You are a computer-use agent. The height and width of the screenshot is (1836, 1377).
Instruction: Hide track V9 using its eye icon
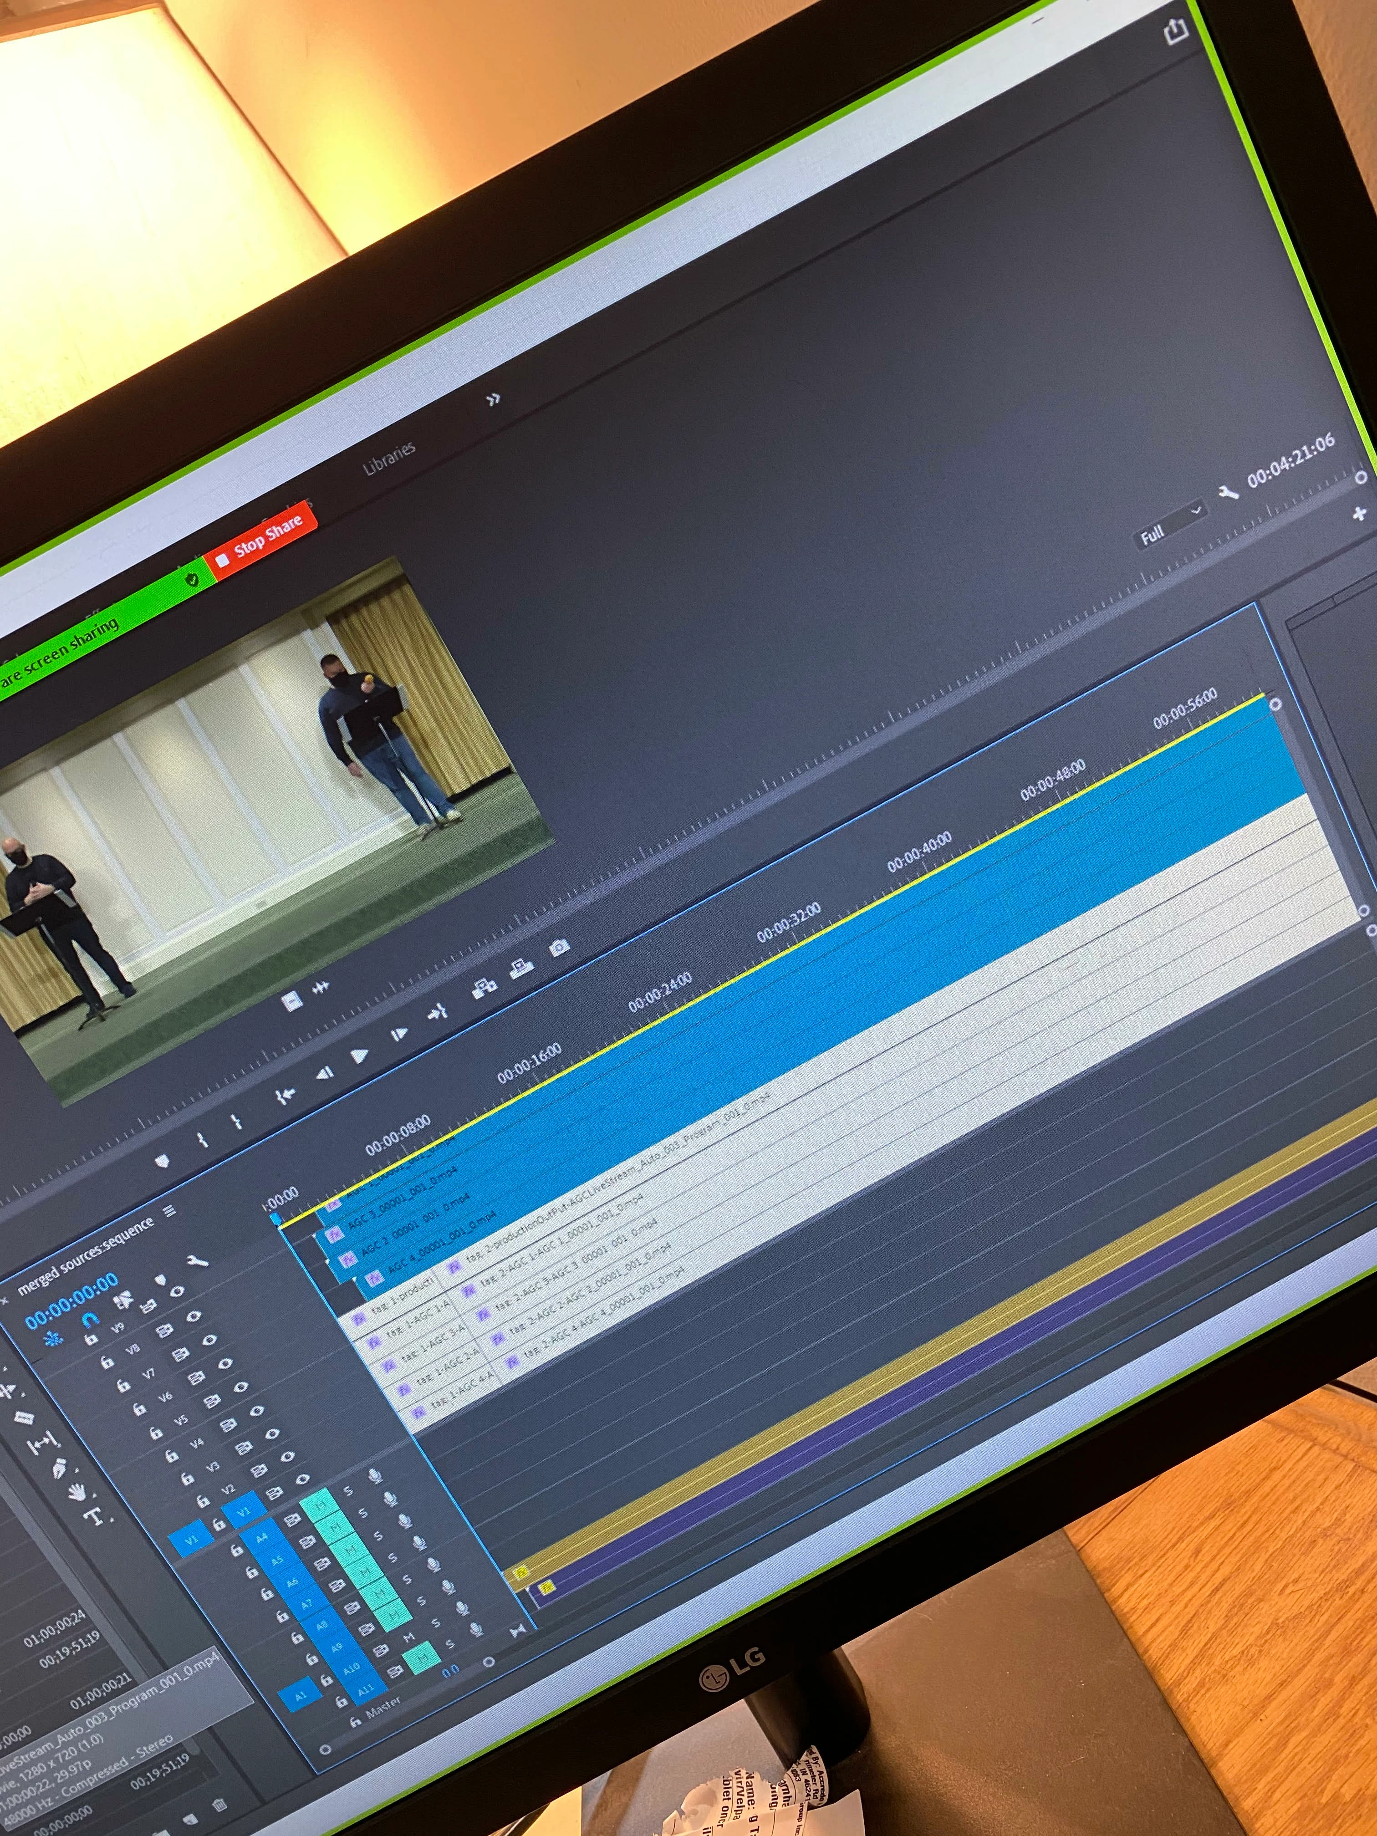[178, 1291]
